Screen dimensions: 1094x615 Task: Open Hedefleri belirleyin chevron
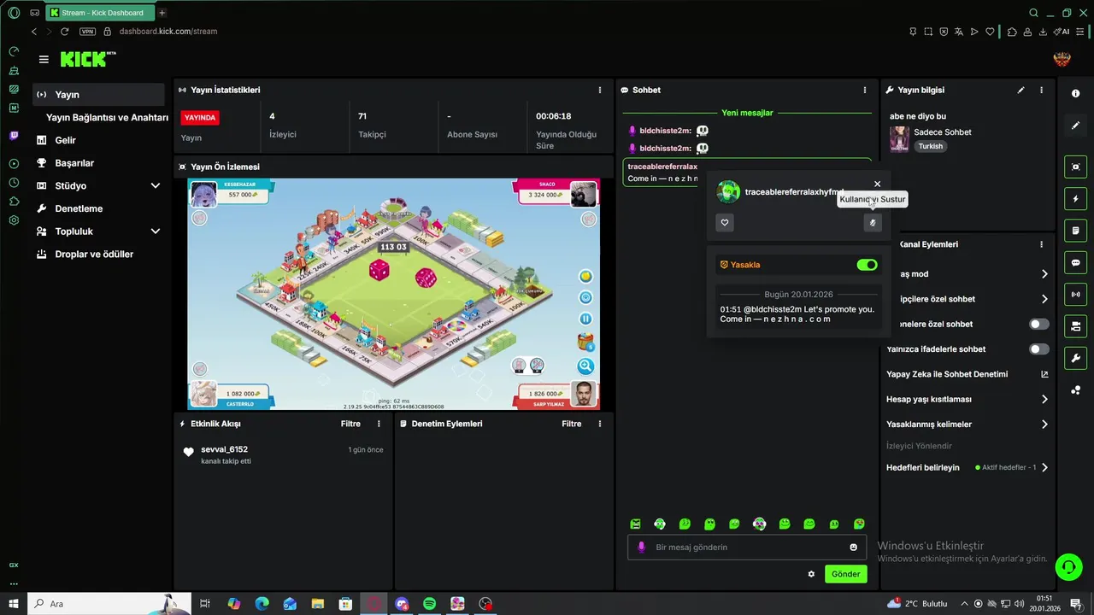(1044, 467)
